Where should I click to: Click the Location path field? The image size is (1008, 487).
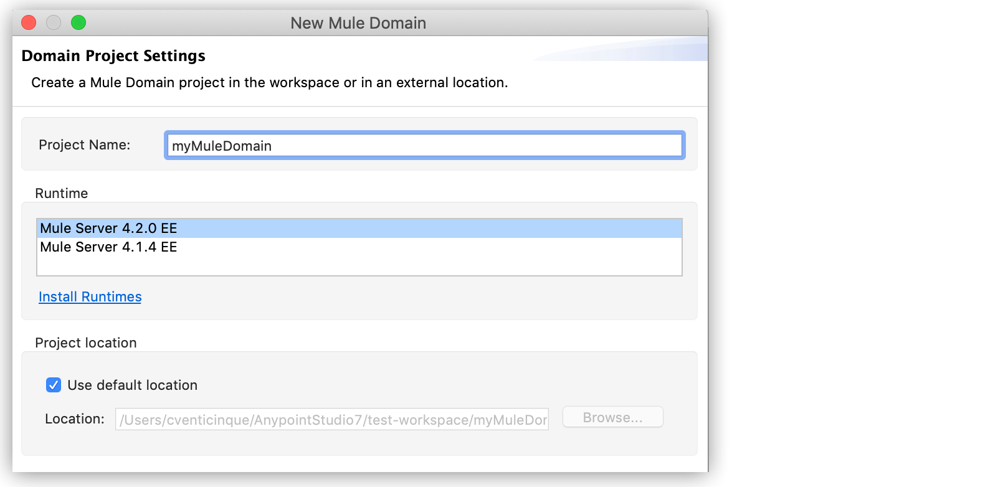click(331, 420)
